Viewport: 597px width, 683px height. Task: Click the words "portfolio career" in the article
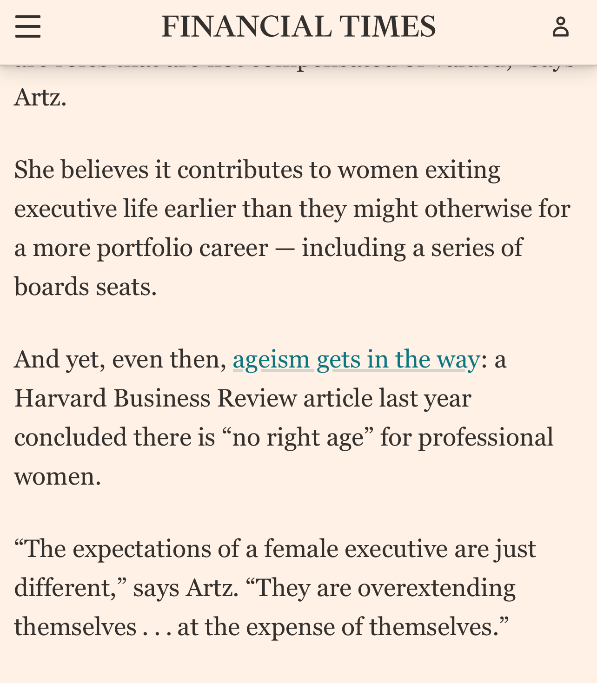[182, 248]
